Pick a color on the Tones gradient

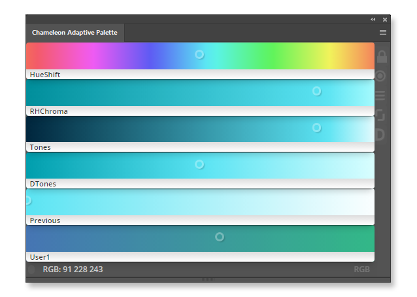click(x=200, y=129)
